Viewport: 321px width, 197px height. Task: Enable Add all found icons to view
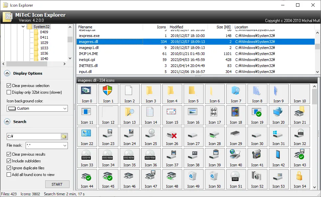tap(9, 175)
